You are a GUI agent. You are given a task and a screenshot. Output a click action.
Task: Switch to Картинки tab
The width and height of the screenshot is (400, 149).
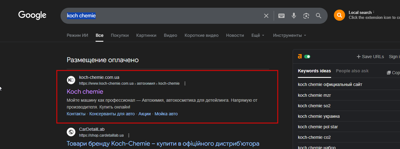[146, 35]
